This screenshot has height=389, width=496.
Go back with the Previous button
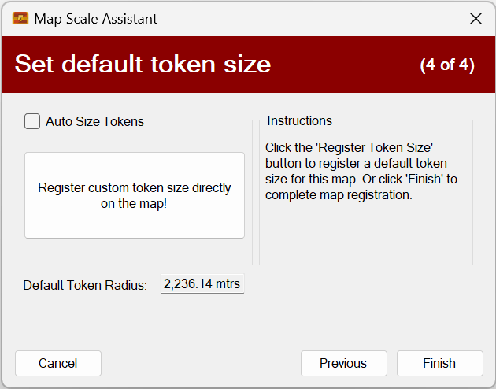pos(343,363)
